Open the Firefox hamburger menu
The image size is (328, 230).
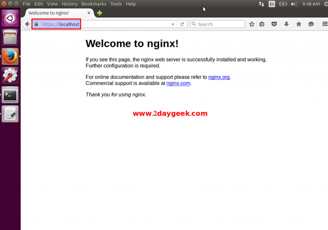[x=325, y=24]
